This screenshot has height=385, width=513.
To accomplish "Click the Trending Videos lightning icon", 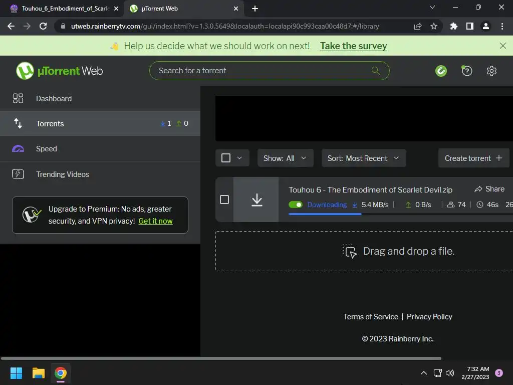I will pos(18,174).
